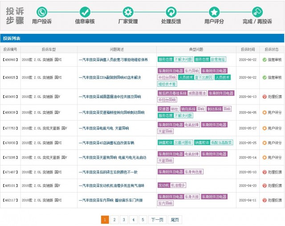Click green status icon for complaint 486825
This screenshot has height=226, width=285.
265,77
